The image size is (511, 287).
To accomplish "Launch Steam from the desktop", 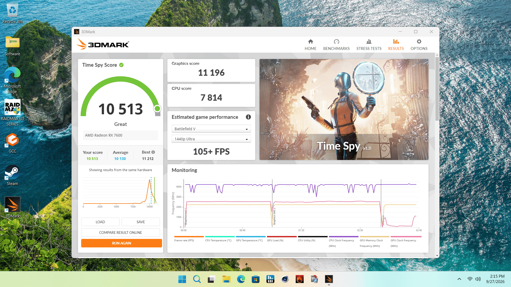I will 12,175.
